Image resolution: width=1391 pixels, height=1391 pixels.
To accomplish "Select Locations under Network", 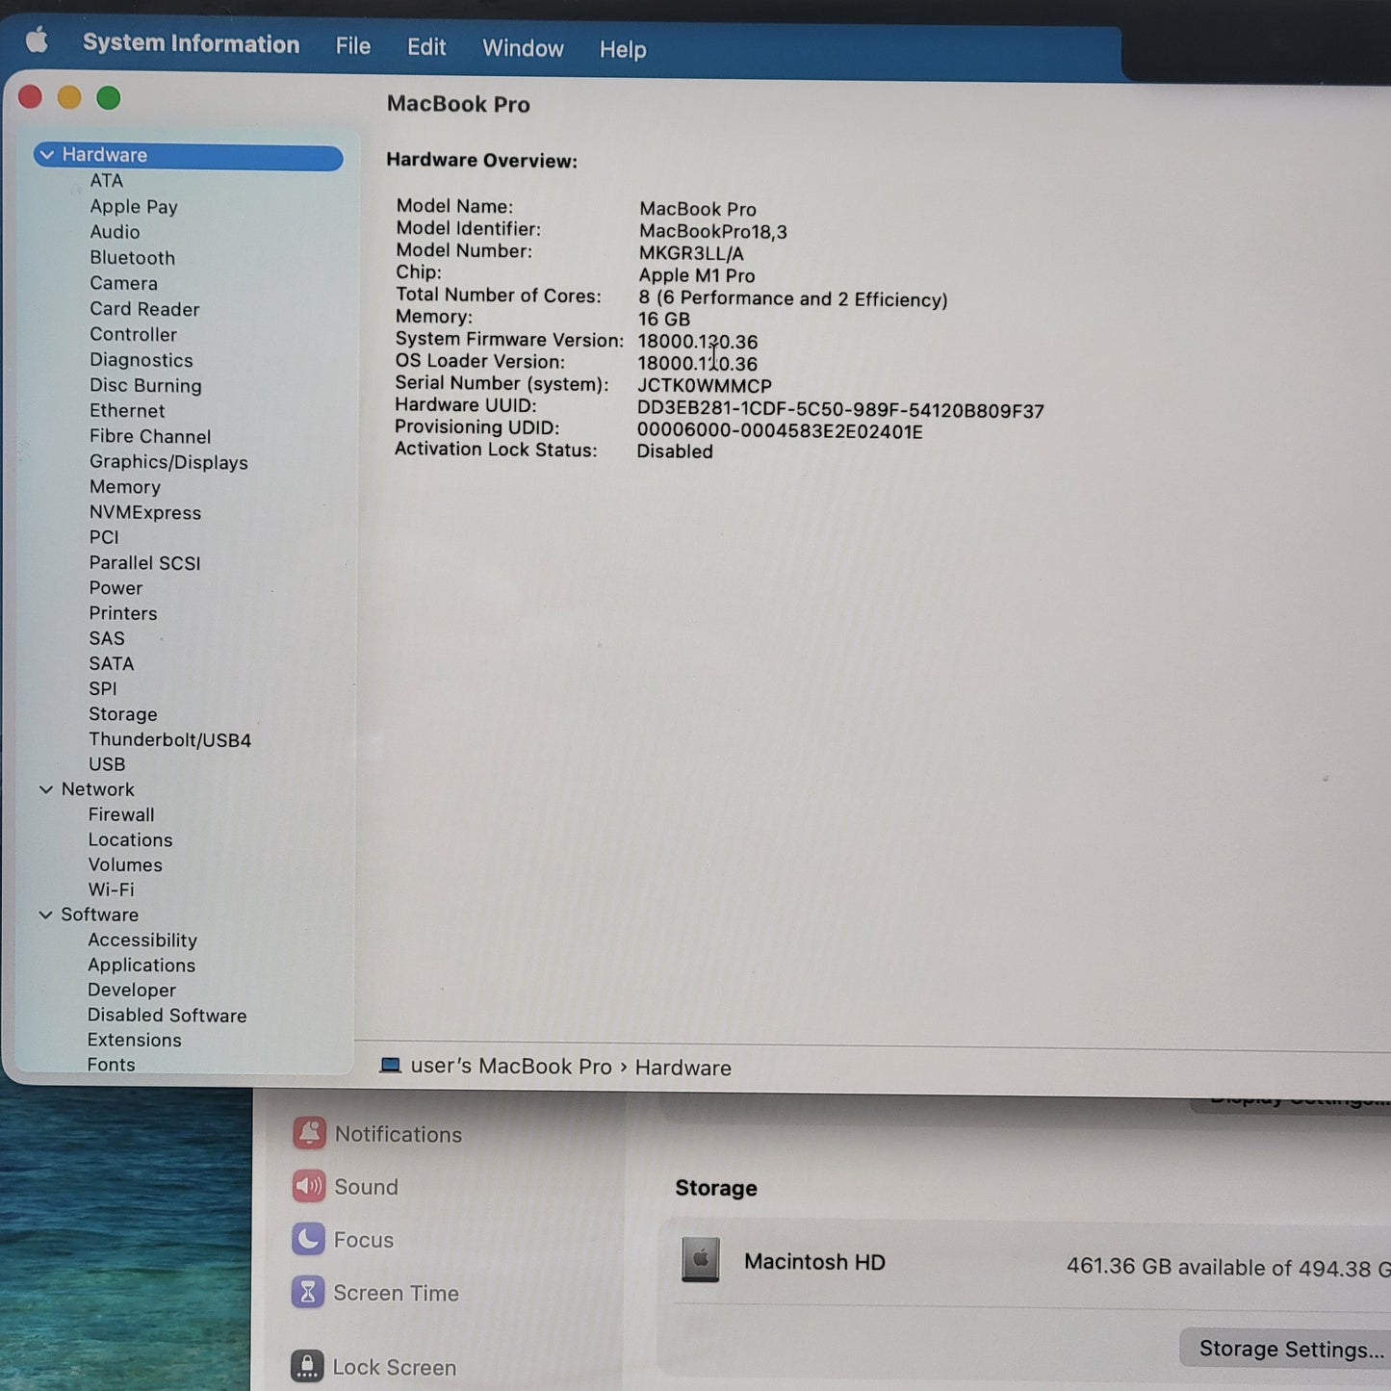I will tap(130, 839).
